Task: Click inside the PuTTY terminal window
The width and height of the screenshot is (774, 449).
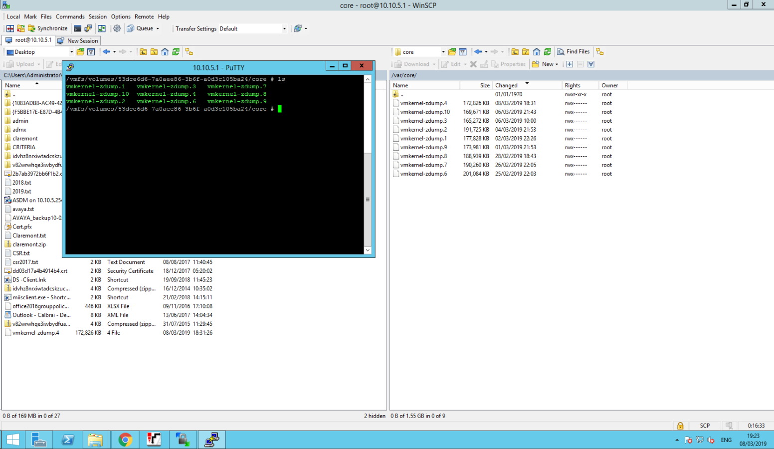Action: coord(214,165)
